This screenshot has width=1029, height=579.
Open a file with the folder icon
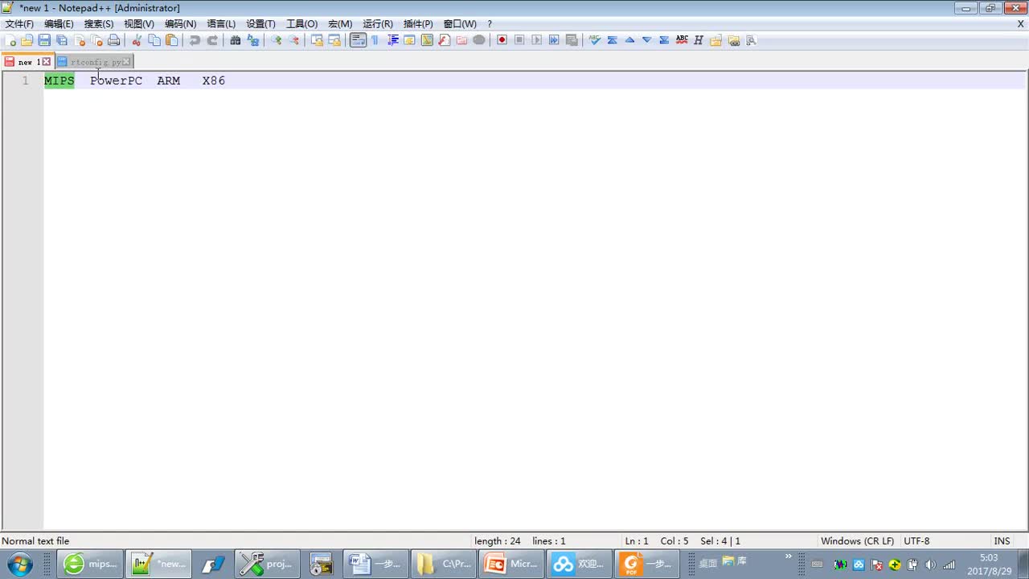(x=27, y=40)
